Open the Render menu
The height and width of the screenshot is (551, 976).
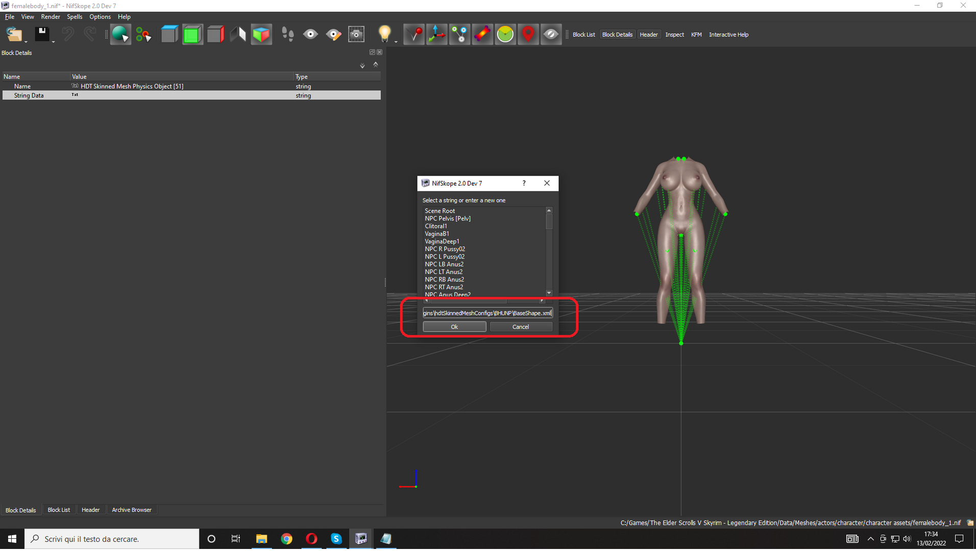click(x=51, y=17)
